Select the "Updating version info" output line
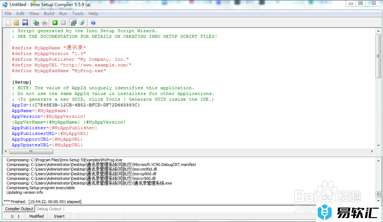Screen dimensions: 383x222 point(25,192)
